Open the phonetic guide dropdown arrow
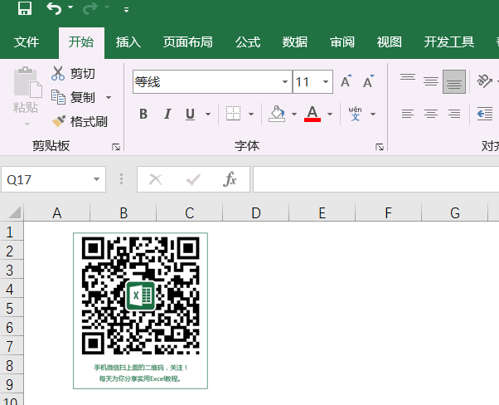Screen dimensions: 499x405 point(373,114)
